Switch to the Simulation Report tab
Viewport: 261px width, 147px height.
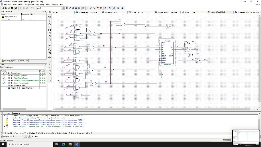click(167, 12)
